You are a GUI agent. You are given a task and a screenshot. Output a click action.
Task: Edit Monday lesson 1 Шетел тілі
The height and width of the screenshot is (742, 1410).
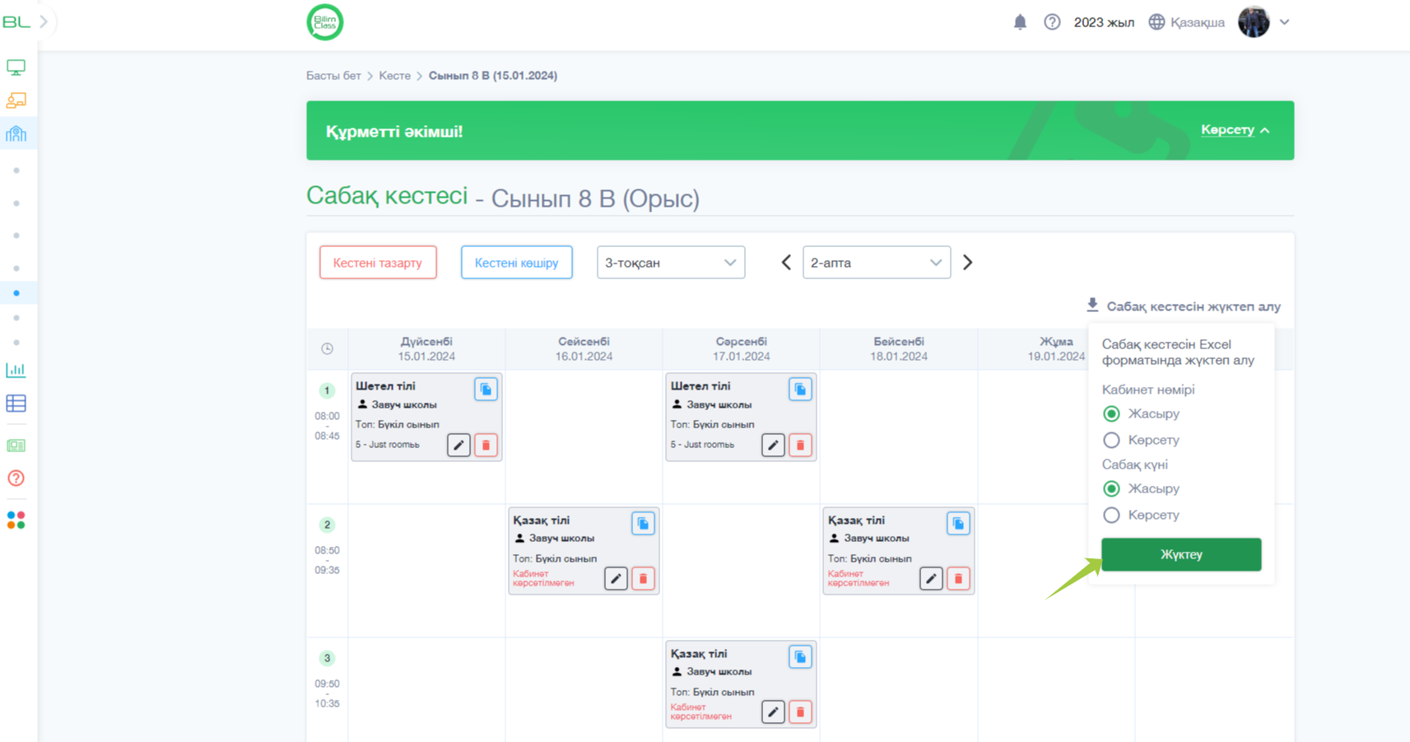(458, 446)
